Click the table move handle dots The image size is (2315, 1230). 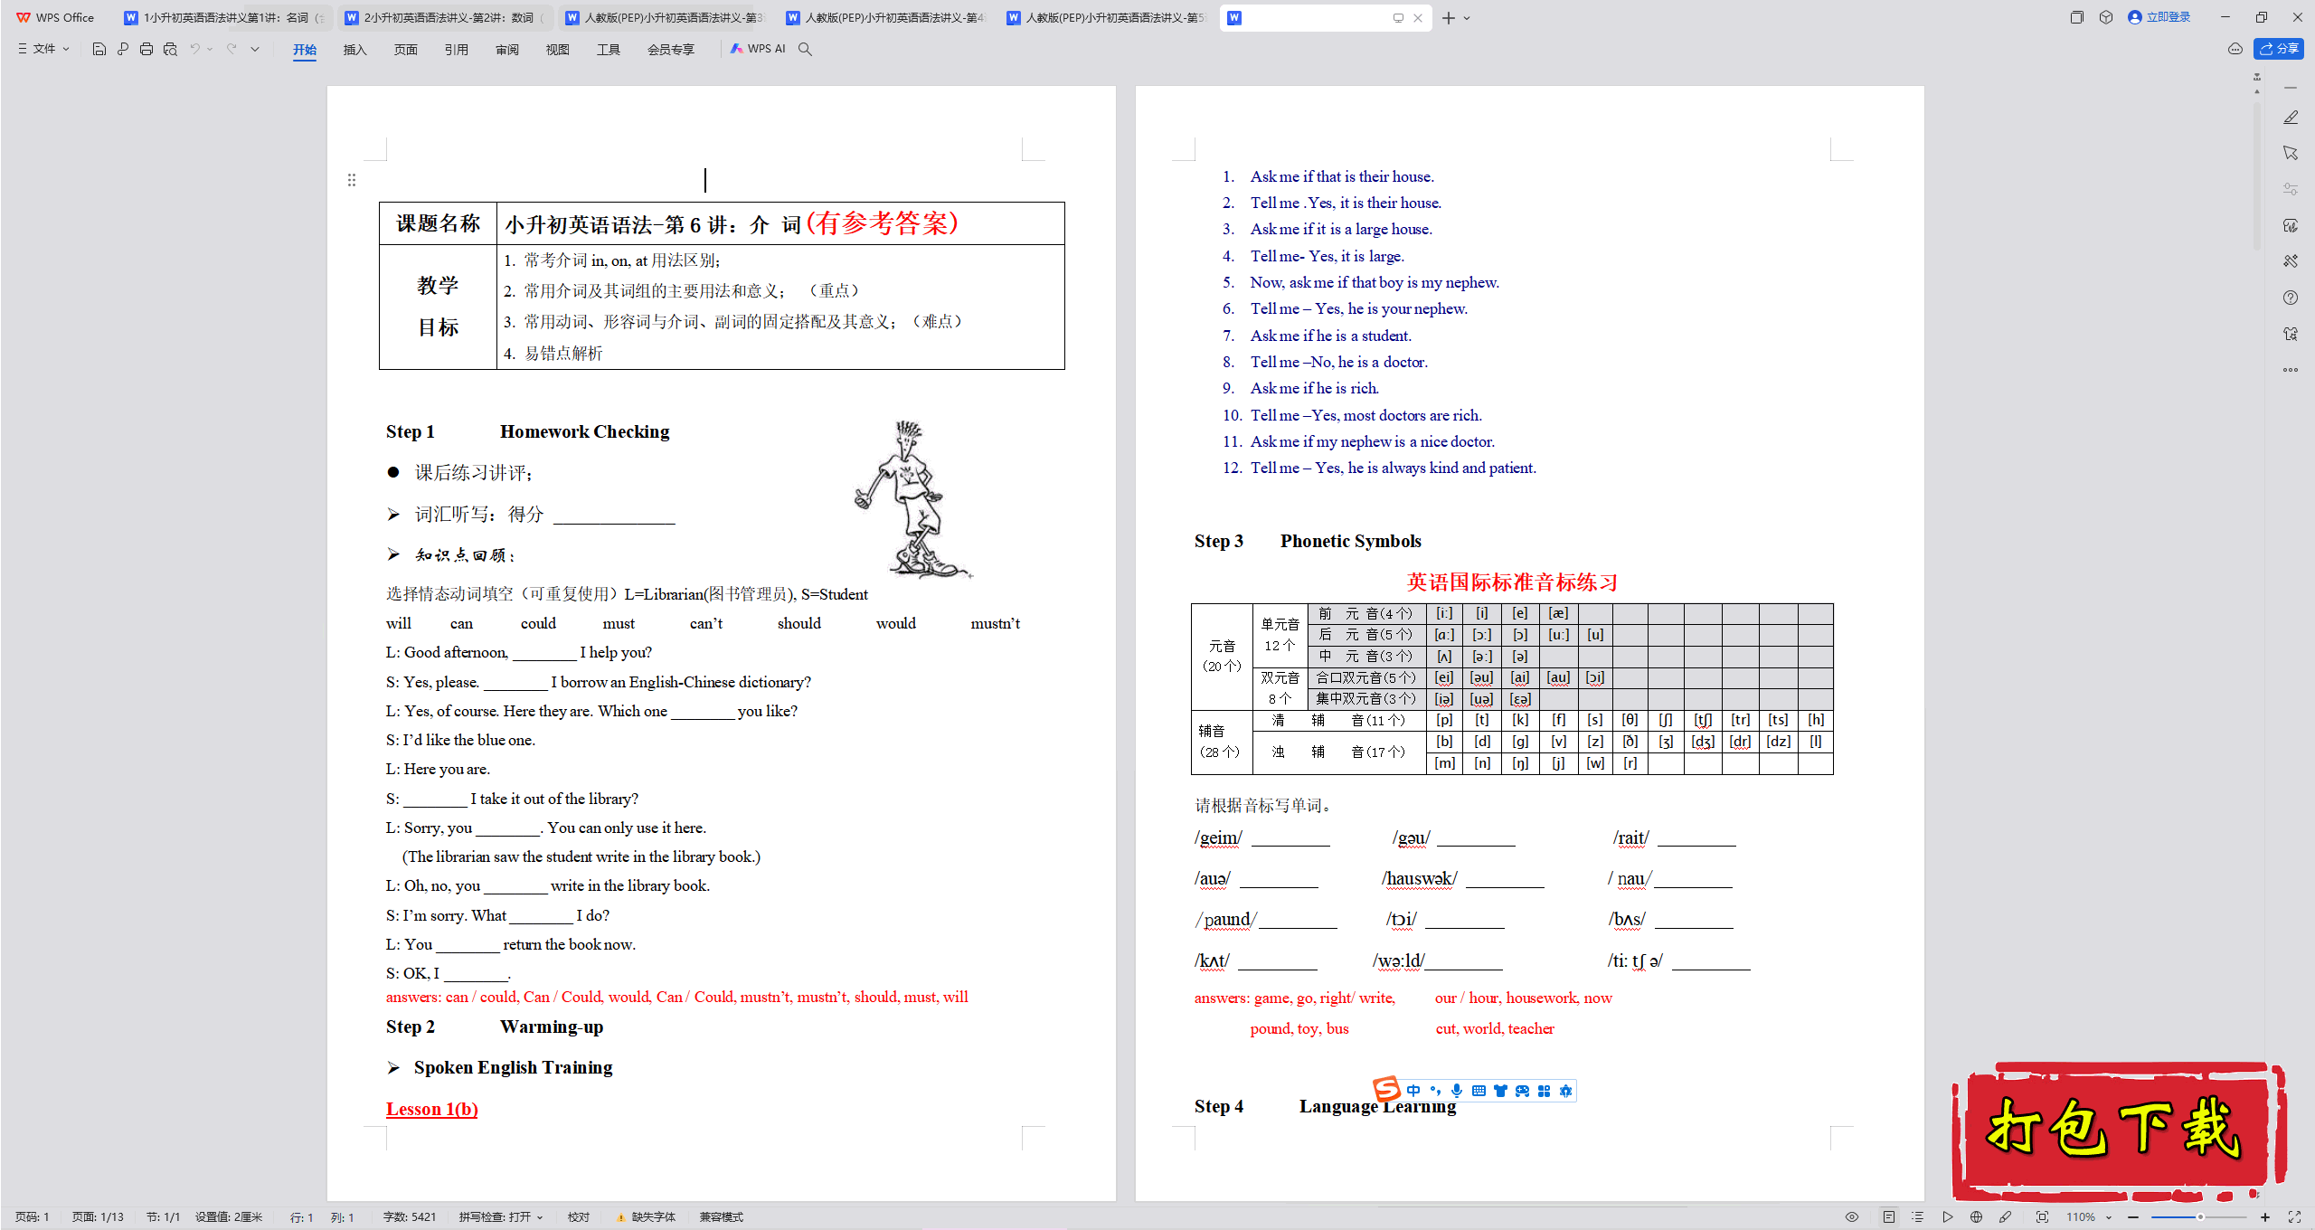pyautogui.click(x=352, y=180)
